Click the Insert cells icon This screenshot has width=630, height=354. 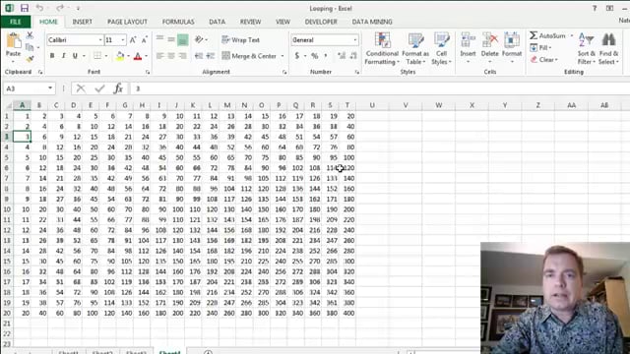point(468,40)
